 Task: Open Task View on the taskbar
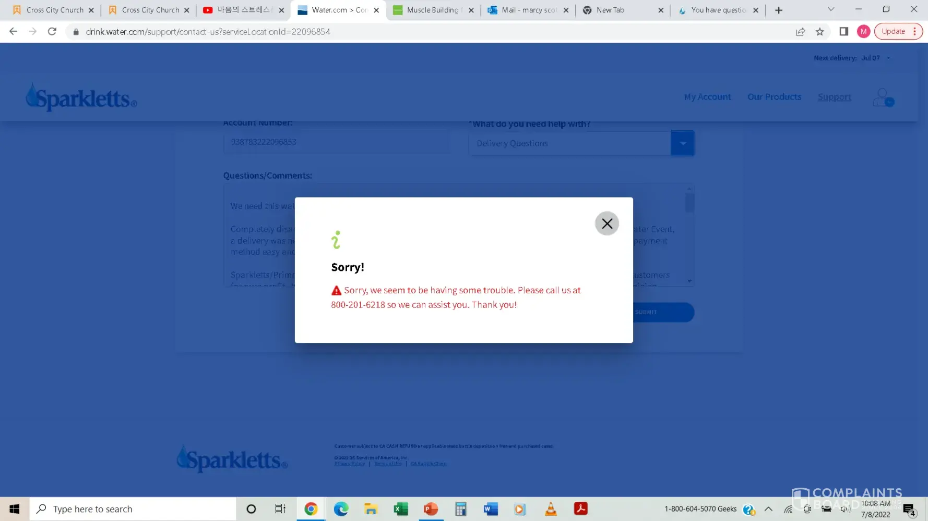280,509
